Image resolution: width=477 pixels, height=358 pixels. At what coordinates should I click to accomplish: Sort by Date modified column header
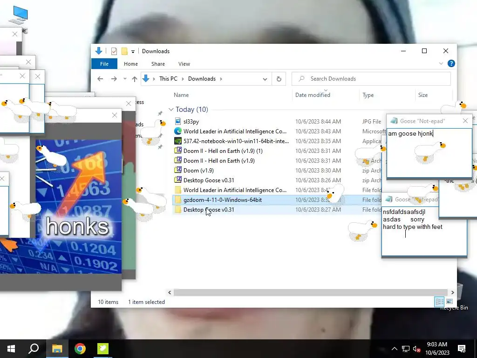(313, 95)
